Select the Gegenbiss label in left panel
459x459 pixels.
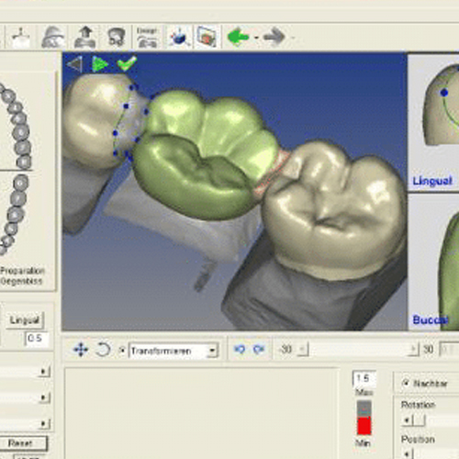[x=21, y=281]
